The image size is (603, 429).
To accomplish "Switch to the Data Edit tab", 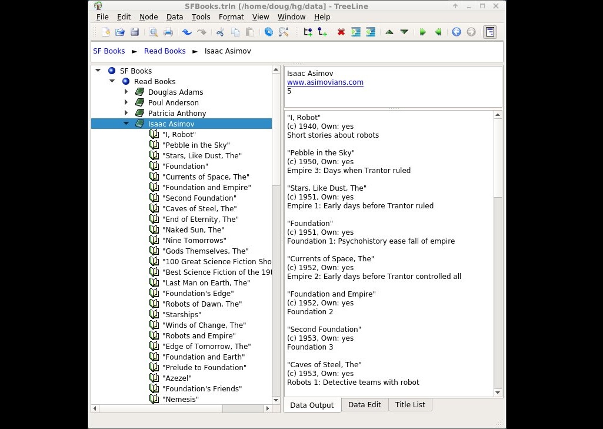I will coord(365,405).
